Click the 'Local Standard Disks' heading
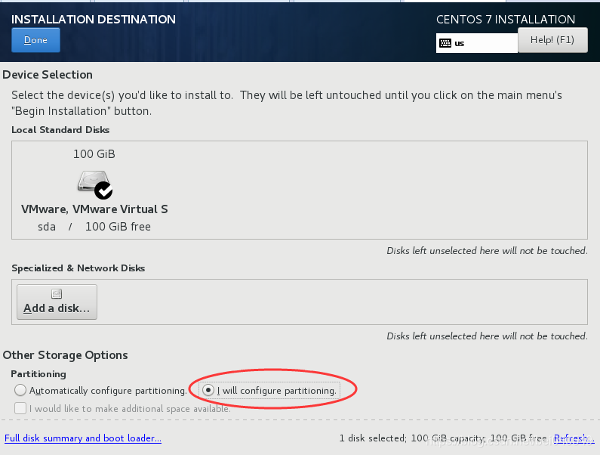The height and width of the screenshot is (455, 600). [60, 130]
